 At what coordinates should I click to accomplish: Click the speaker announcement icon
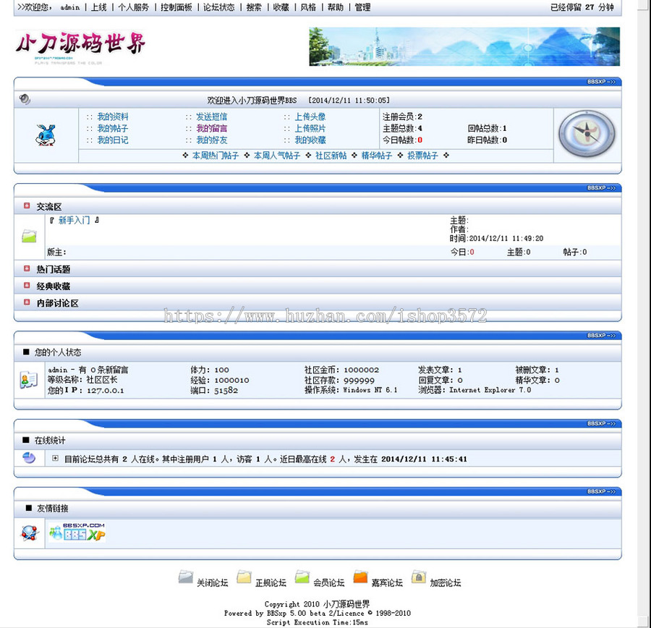(x=25, y=100)
